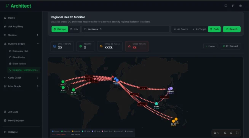The width and height of the screenshot is (249, 138).
Task: Open the Cypher query button
Action: pyautogui.click(x=210, y=46)
